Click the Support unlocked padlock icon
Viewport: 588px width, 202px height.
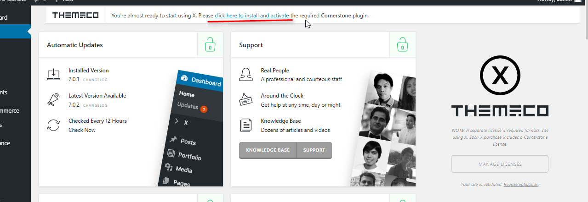point(402,45)
